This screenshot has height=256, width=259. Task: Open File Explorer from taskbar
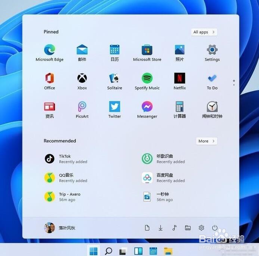pyautogui.click(x=168, y=252)
